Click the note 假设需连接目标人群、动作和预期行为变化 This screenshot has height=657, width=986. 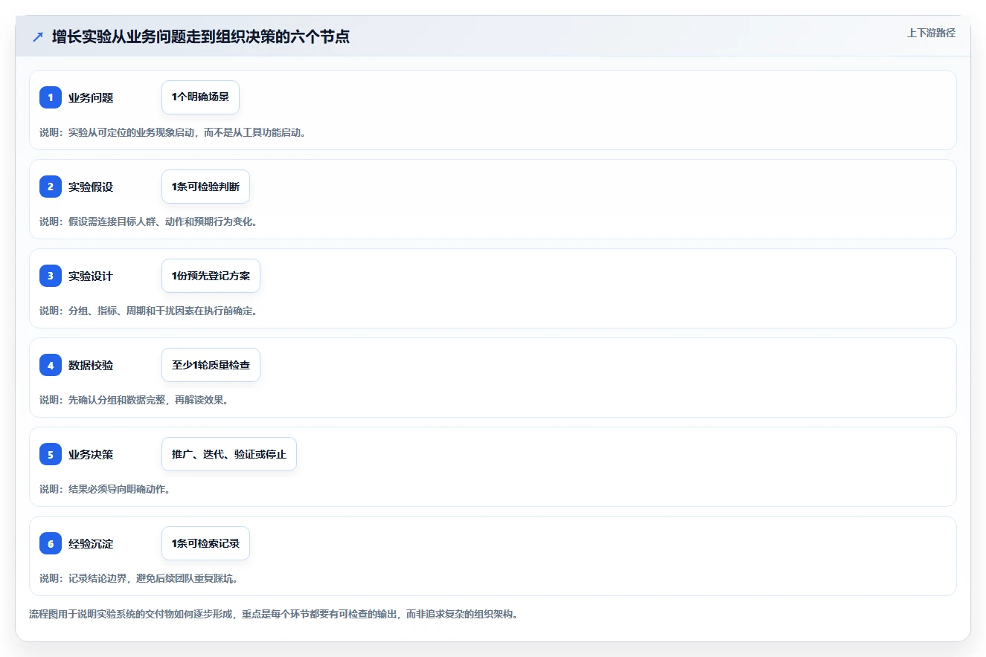point(148,221)
